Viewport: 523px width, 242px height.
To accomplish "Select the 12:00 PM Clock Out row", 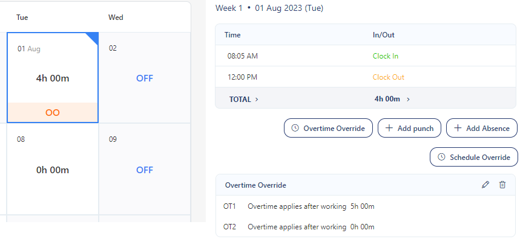I will pyautogui.click(x=366, y=77).
